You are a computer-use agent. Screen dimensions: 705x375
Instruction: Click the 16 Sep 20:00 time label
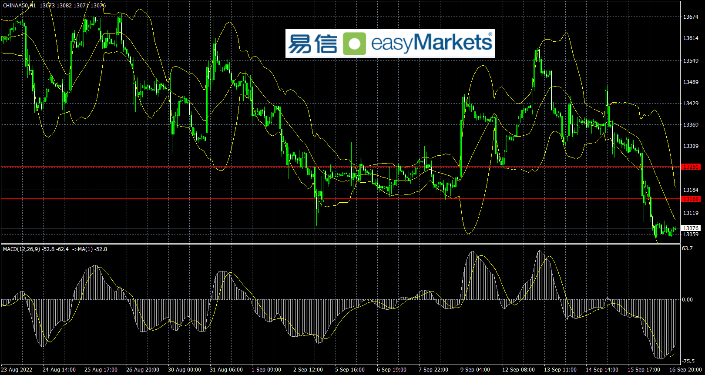pos(685,370)
